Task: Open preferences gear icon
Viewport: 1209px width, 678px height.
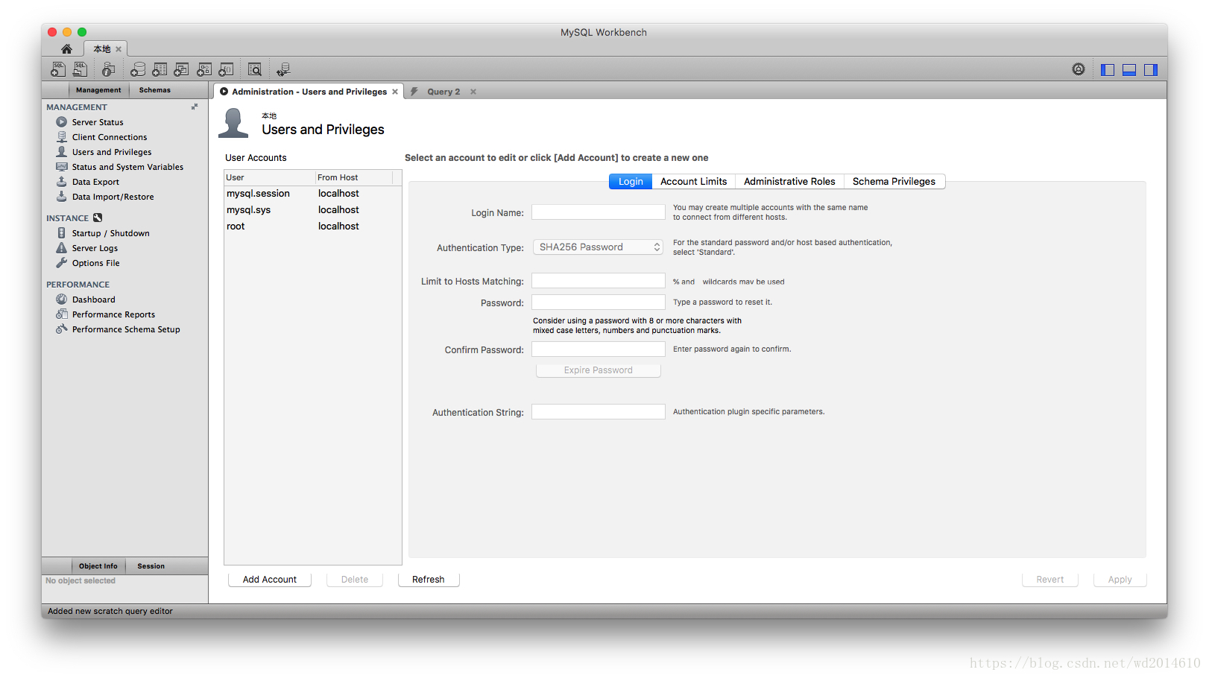Action: click(1079, 69)
